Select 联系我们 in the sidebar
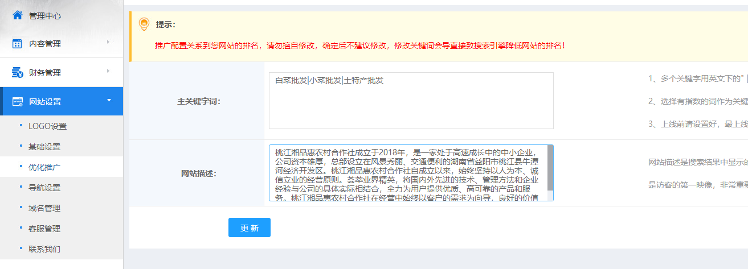The image size is (748, 269). pyautogui.click(x=44, y=249)
